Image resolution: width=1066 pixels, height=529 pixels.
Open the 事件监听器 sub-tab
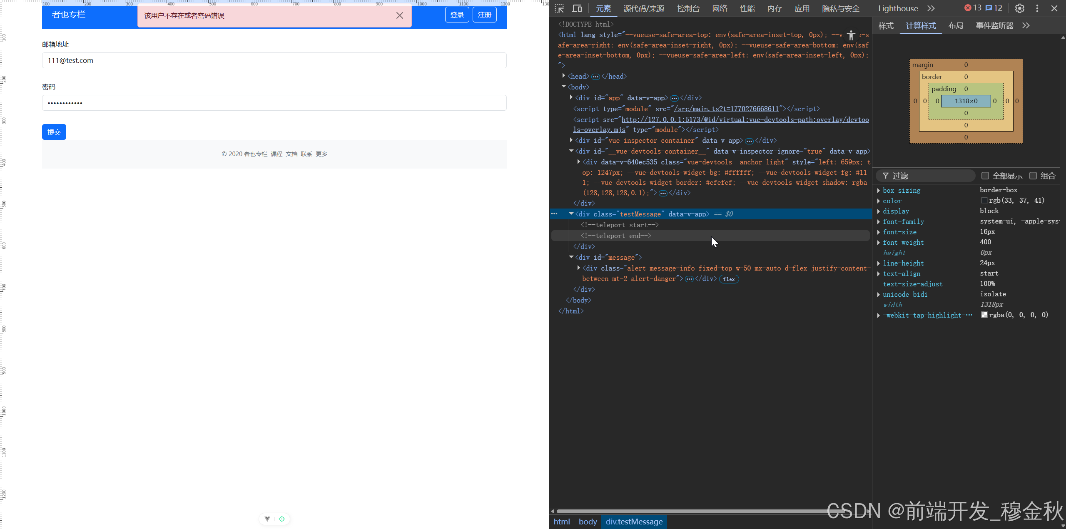995,26
